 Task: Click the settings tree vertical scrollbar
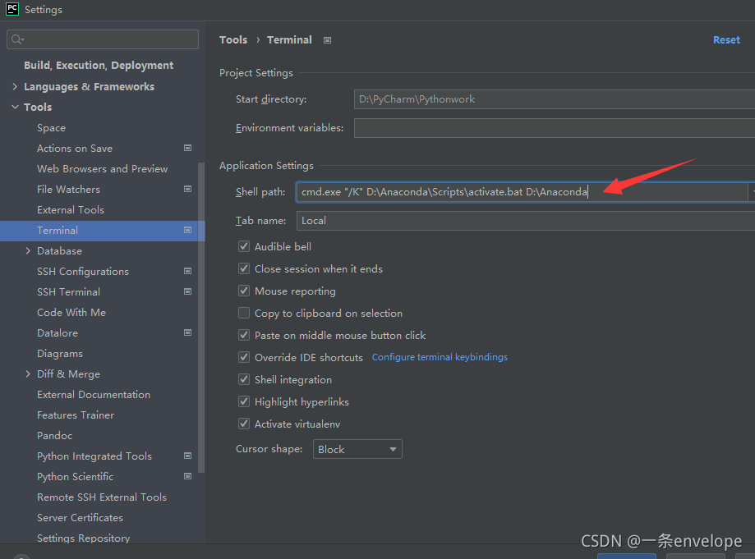coord(201,318)
